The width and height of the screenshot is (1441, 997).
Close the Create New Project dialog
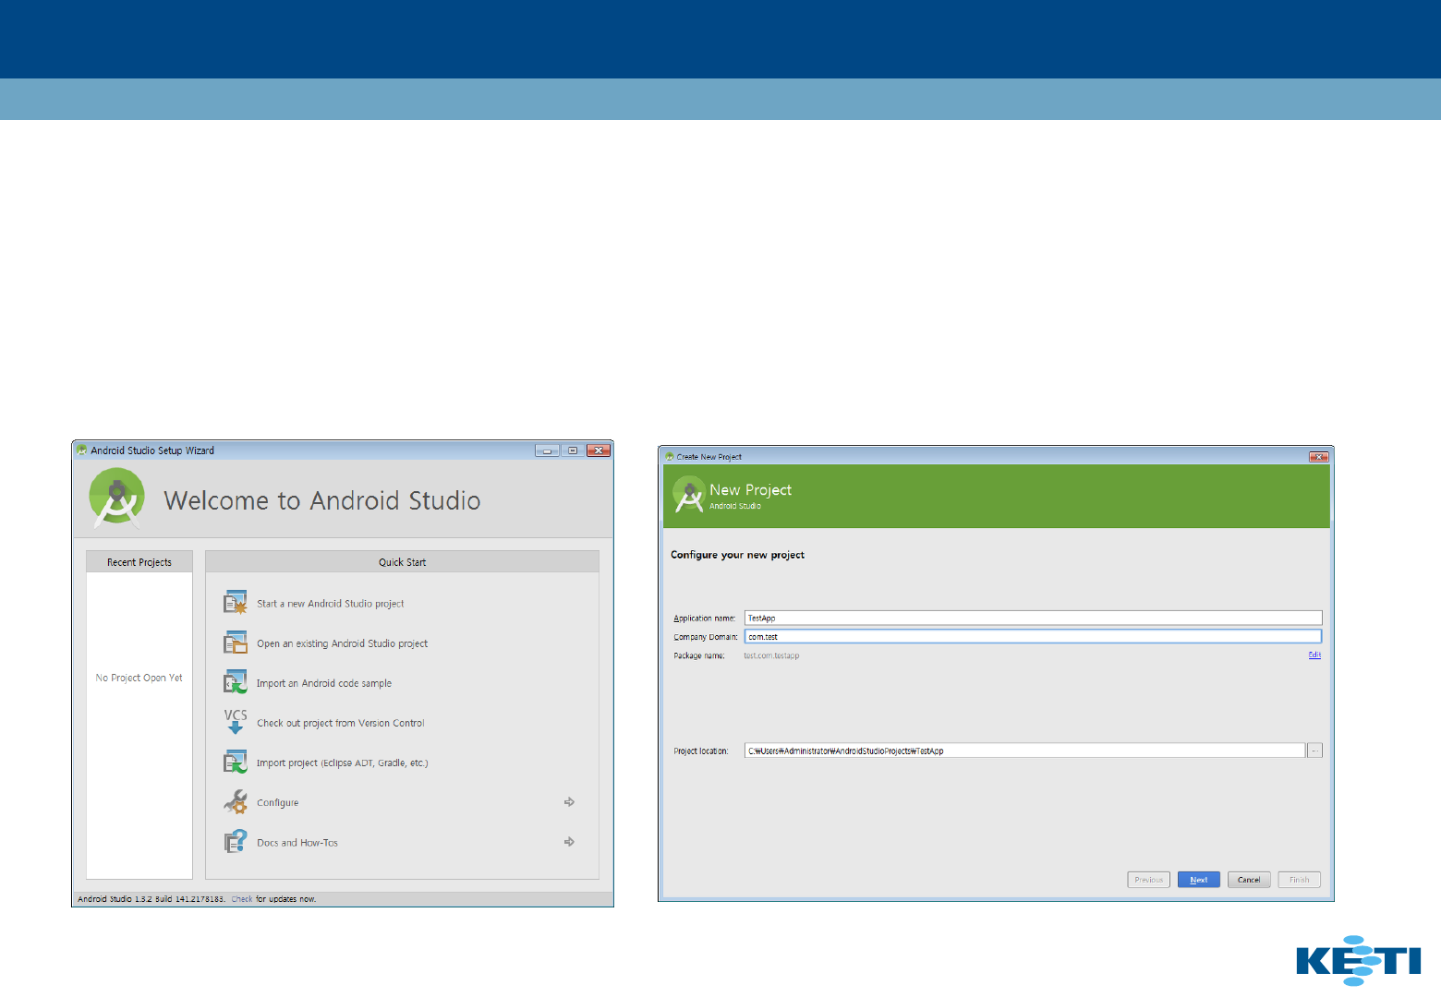tap(1319, 457)
